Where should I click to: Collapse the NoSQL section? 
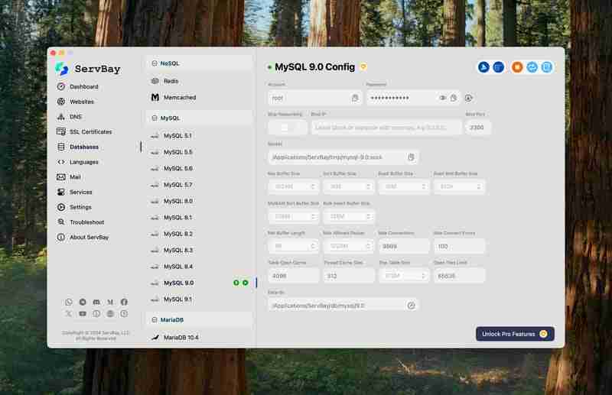[x=199, y=63]
